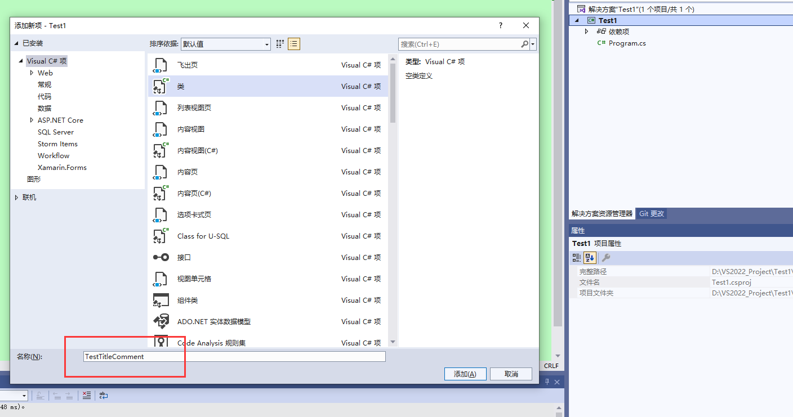This screenshot has width=793, height=417.
Task: Switch template list to small icons view
Action: (x=280, y=44)
